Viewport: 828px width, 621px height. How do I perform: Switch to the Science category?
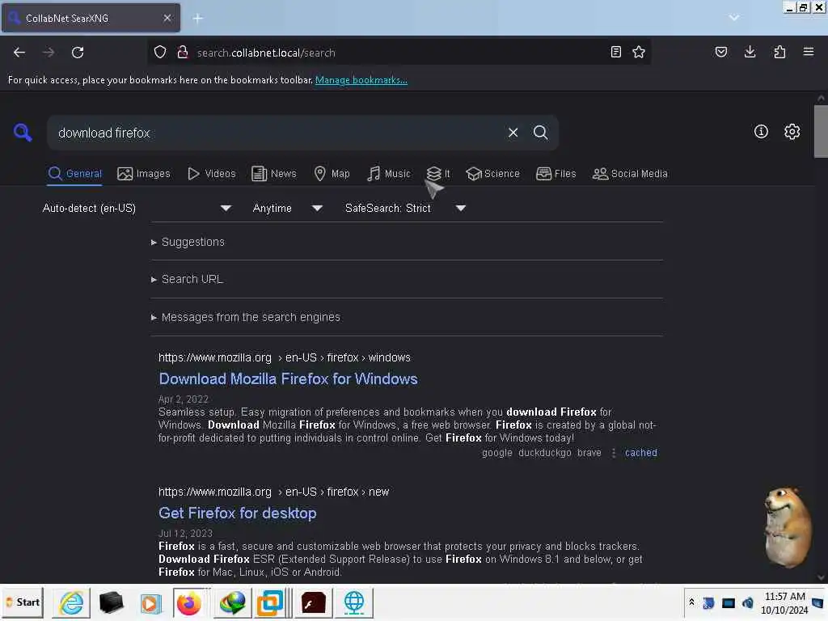(492, 174)
